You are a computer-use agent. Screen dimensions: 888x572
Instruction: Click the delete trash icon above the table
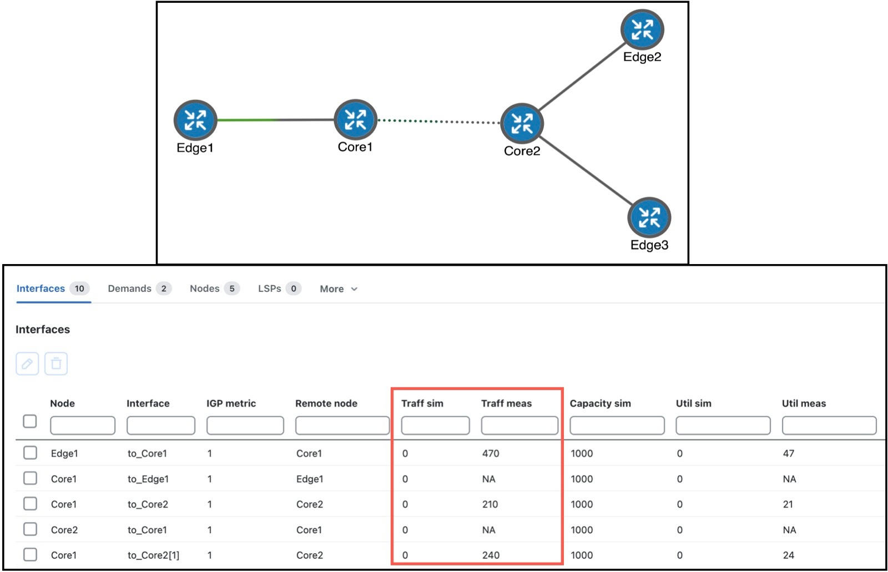[56, 363]
